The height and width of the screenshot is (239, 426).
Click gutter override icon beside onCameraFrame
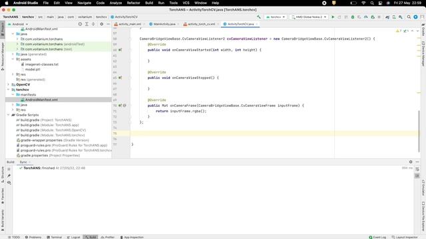pos(120,106)
